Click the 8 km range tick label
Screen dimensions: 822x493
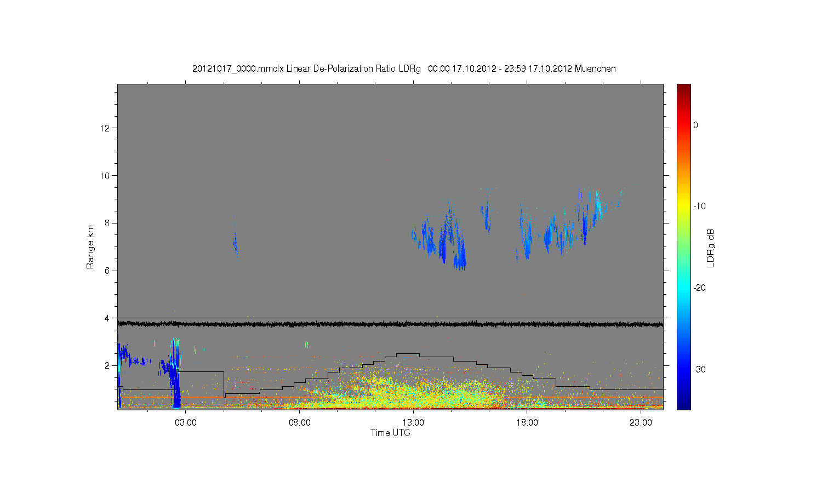tap(108, 223)
